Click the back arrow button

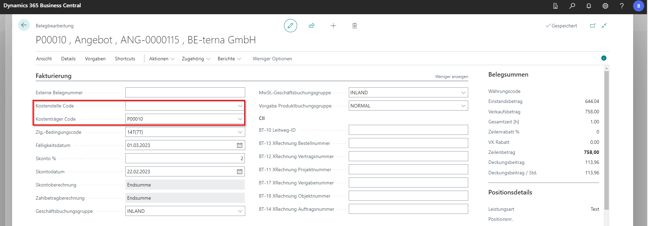24,25
